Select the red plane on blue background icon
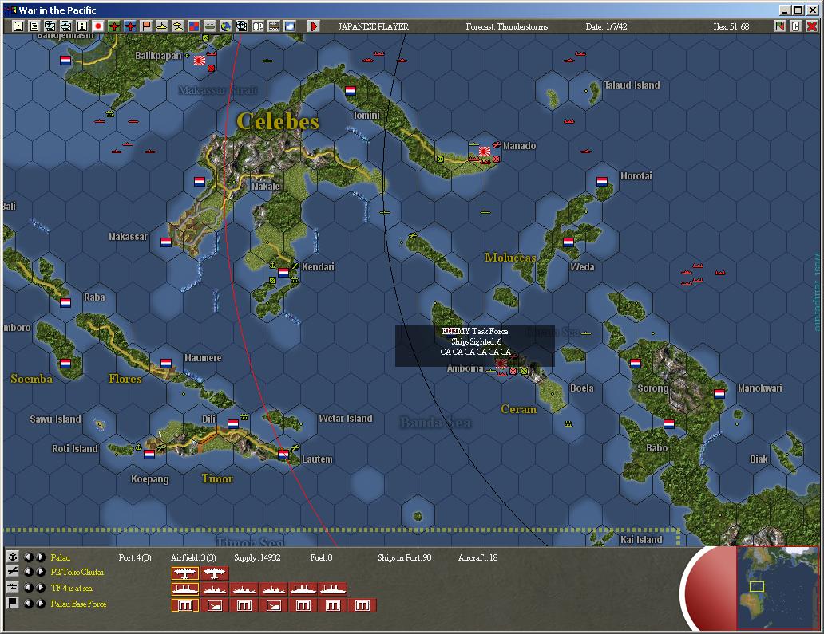Viewport: 824px width, 634px height. 130,26
